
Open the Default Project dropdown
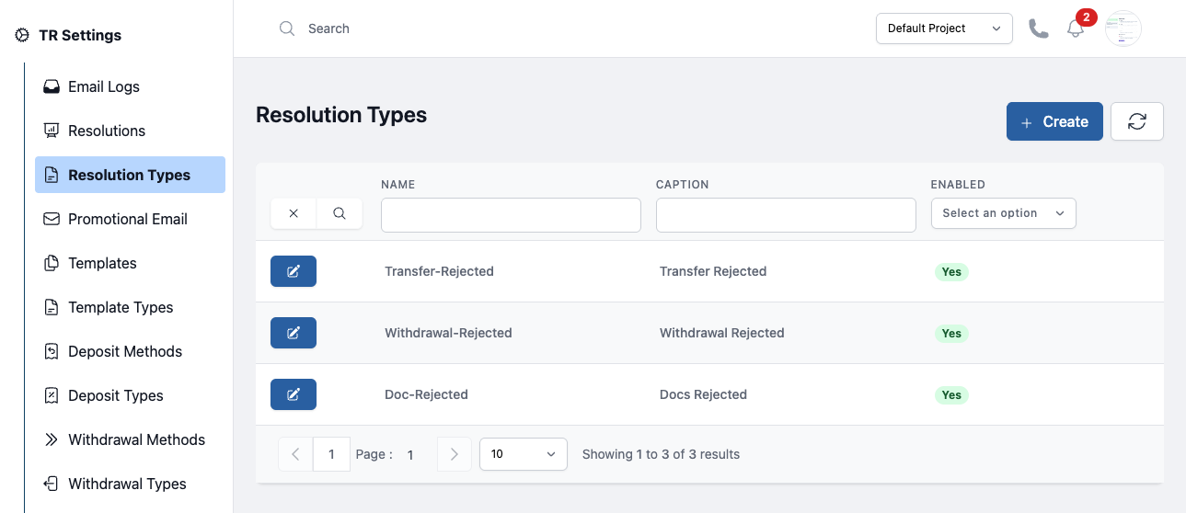click(944, 28)
